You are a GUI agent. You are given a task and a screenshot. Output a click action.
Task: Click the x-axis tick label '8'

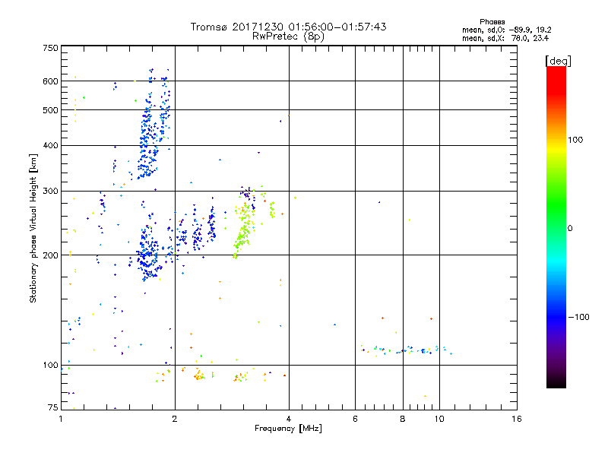click(x=403, y=419)
